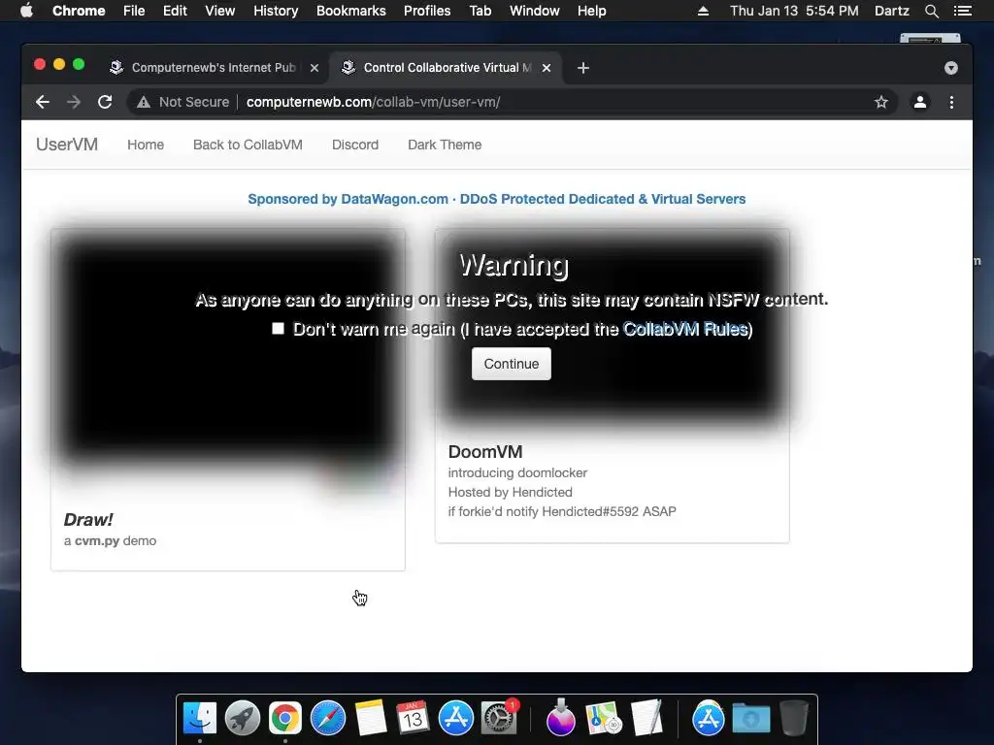Image resolution: width=994 pixels, height=745 pixels.
Task: Go to Home in navbar
Action: pos(146,145)
